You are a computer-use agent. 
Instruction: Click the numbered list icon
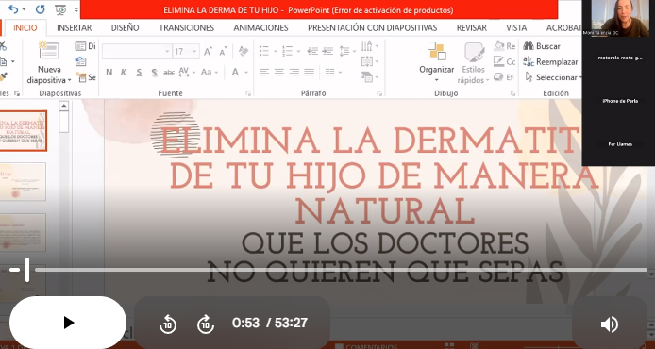click(x=288, y=51)
